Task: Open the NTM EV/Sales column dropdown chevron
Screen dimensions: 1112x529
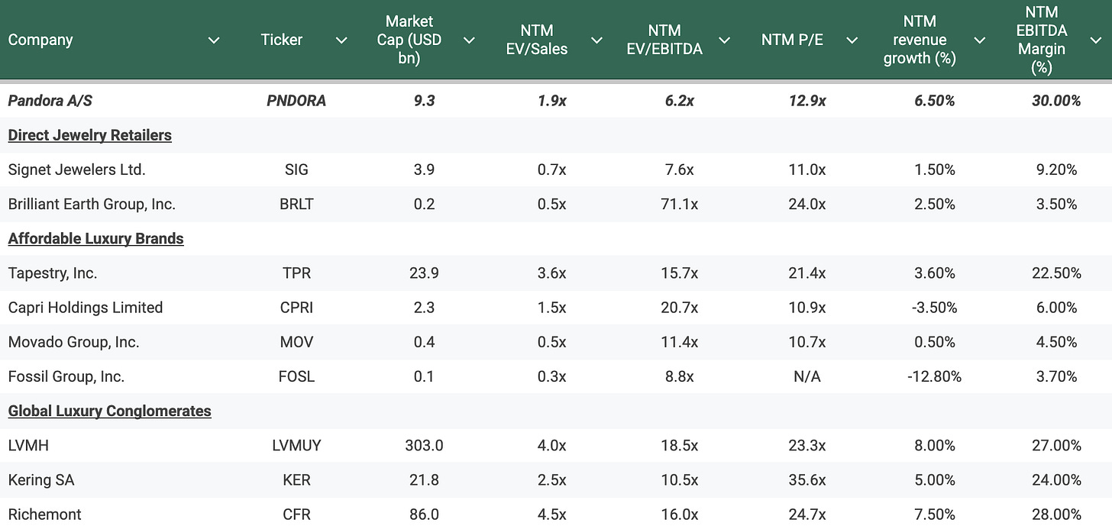Action: point(596,40)
